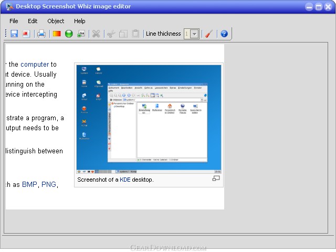Minimize the image editor window
The height and width of the screenshot is (252, 336).
[x=309, y=7]
